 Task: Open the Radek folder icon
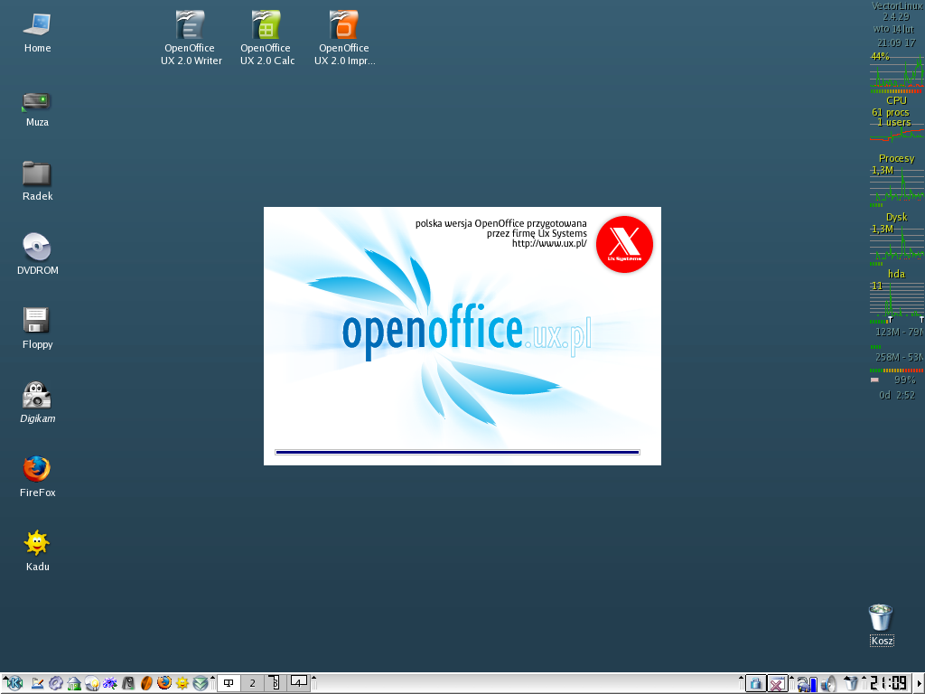(37, 173)
